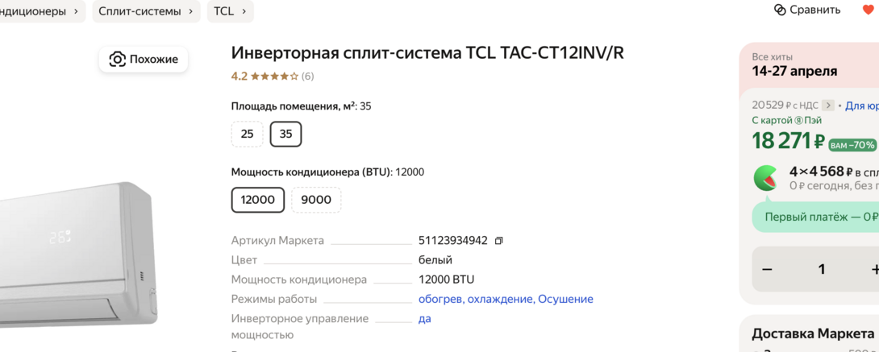
Task: Click the compare icon
Action: [780, 10]
